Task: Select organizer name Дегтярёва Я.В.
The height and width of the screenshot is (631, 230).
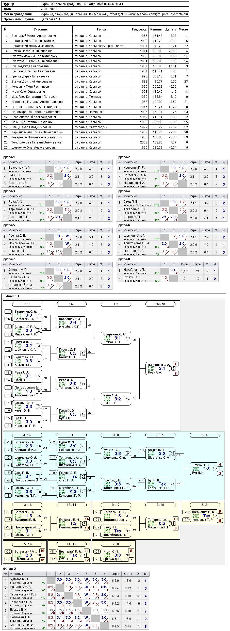Action: [51, 19]
